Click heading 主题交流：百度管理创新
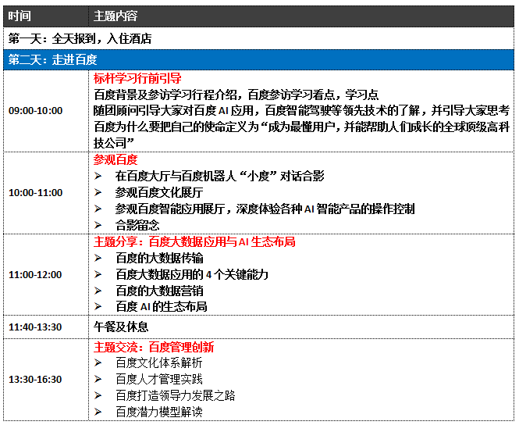 click(154, 347)
